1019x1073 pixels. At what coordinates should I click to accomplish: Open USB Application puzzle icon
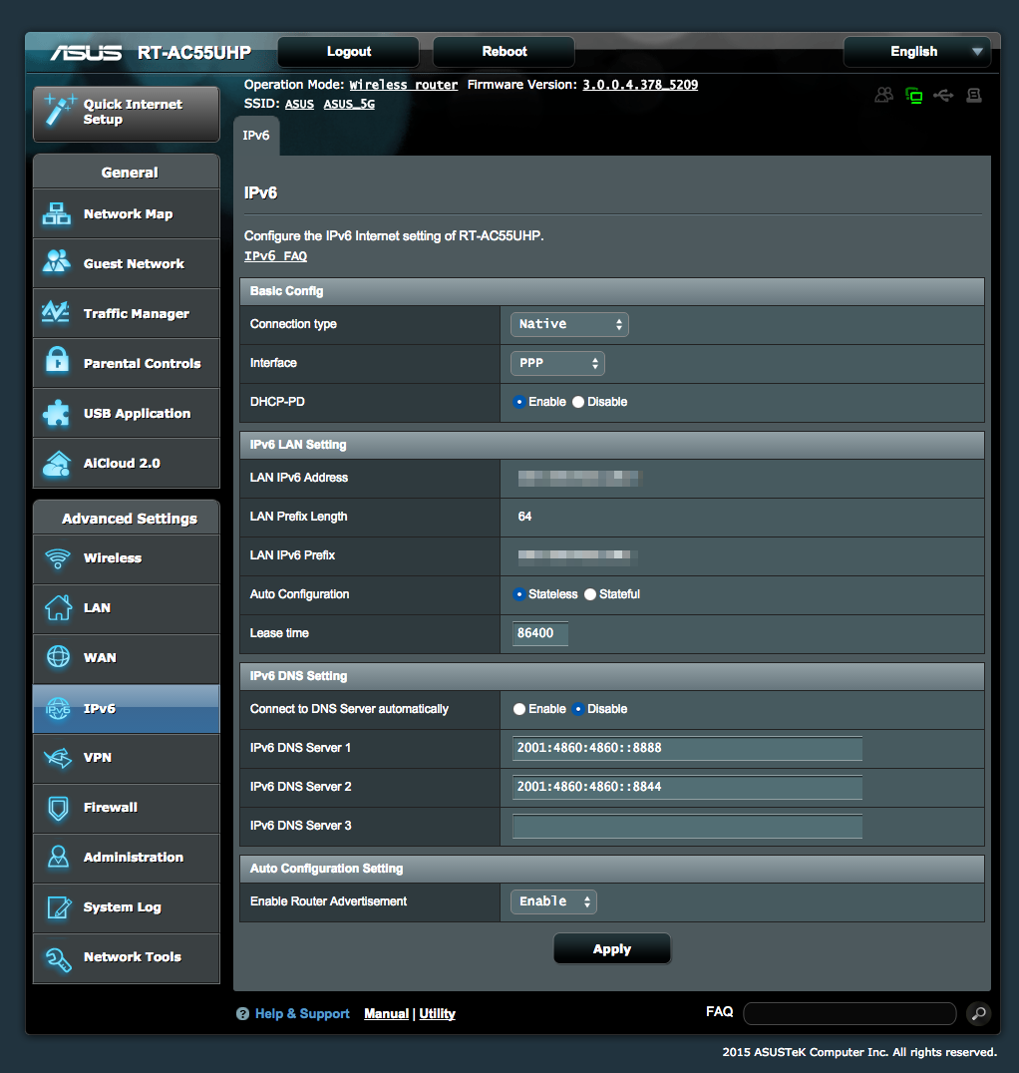click(x=57, y=413)
